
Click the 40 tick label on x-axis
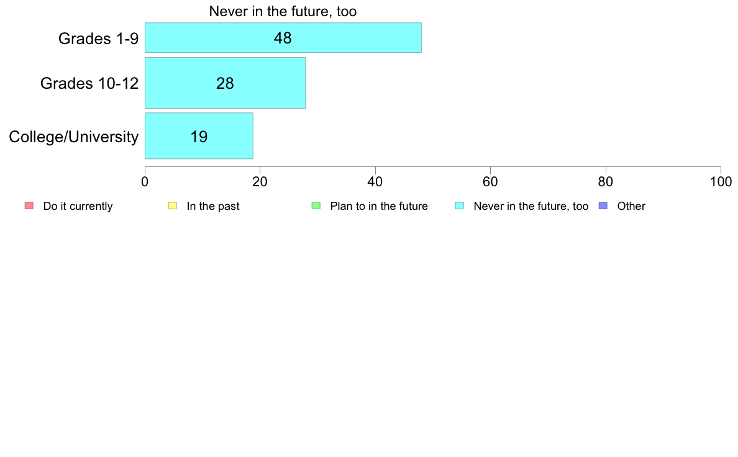[375, 182]
